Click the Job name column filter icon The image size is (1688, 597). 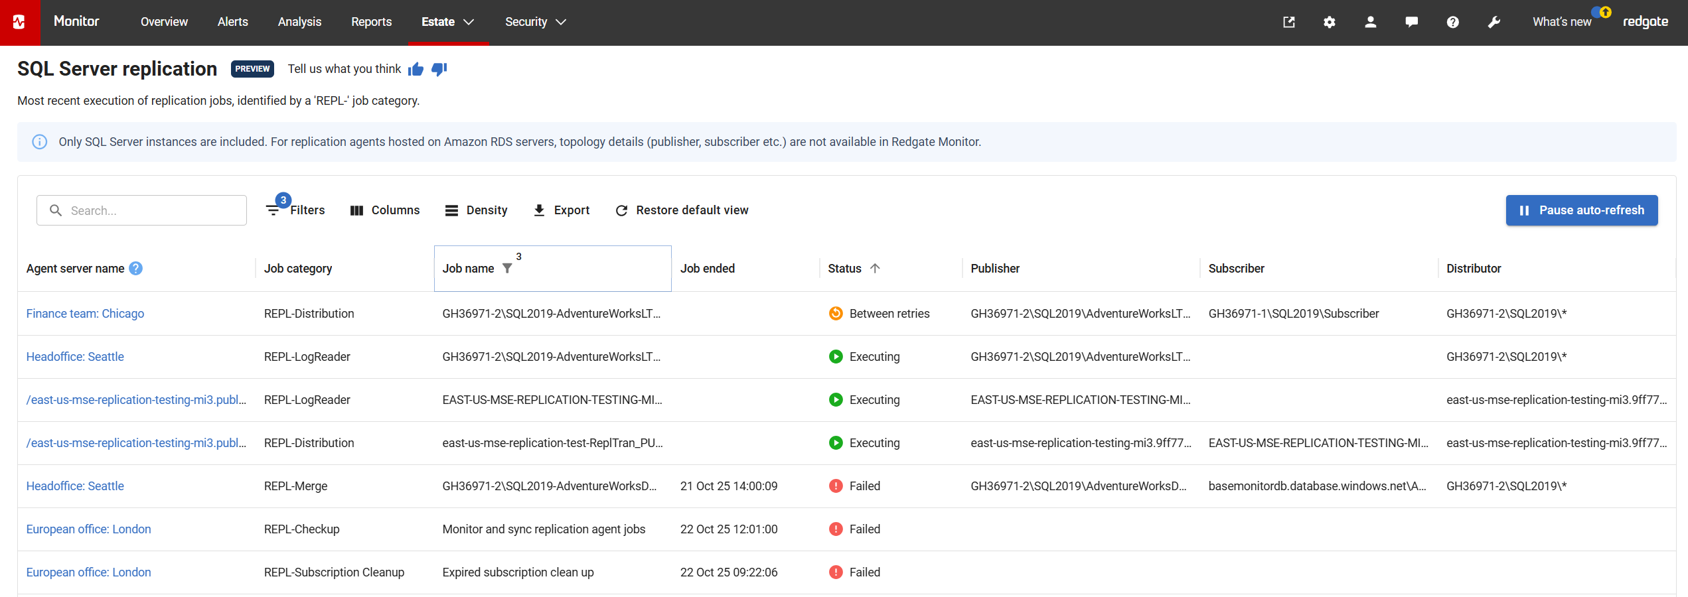tap(507, 269)
